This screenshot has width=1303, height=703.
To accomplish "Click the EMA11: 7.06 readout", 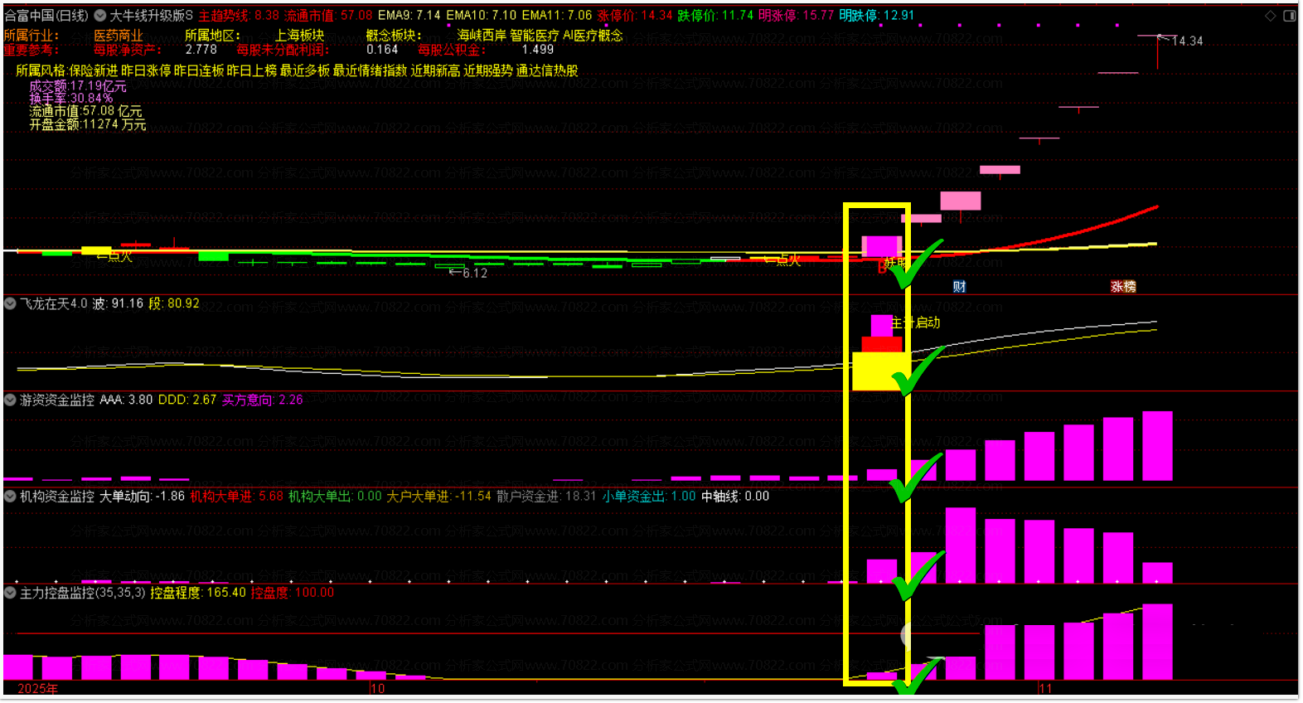I will (x=557, y=15).
